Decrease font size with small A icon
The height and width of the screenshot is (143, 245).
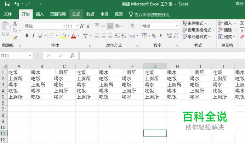click(88, 26)
